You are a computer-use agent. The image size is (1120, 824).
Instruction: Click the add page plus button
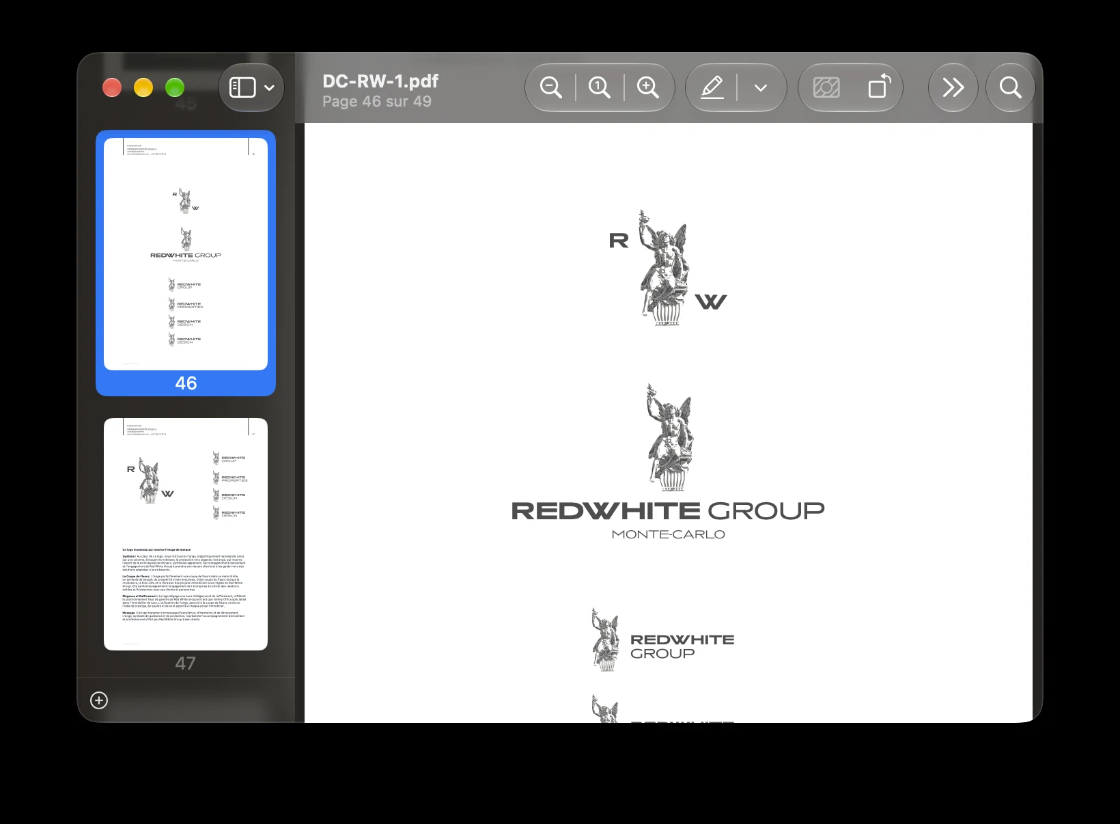coord(99,700)
